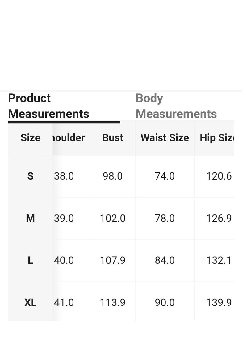Click waist value 84.0 for size L
Viewport: 247px width, 338px height.
coord(165,260)
